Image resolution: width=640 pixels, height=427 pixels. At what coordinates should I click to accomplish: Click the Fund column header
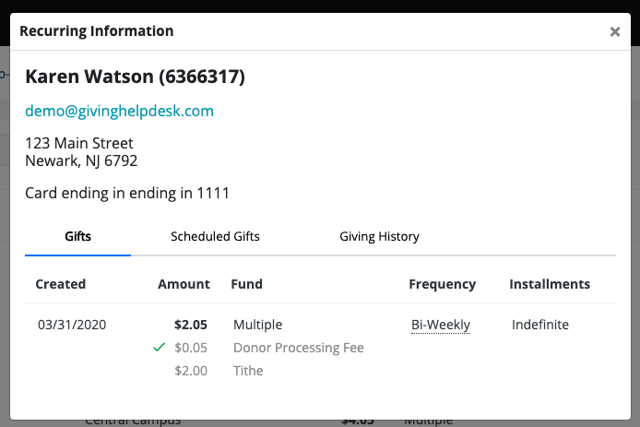tap(247, 284)
